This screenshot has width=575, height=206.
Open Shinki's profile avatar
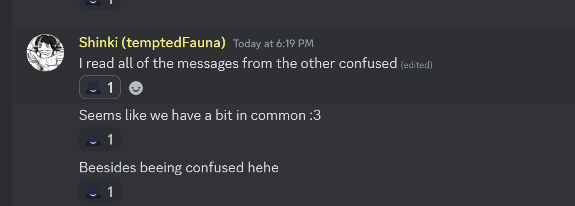45,52
